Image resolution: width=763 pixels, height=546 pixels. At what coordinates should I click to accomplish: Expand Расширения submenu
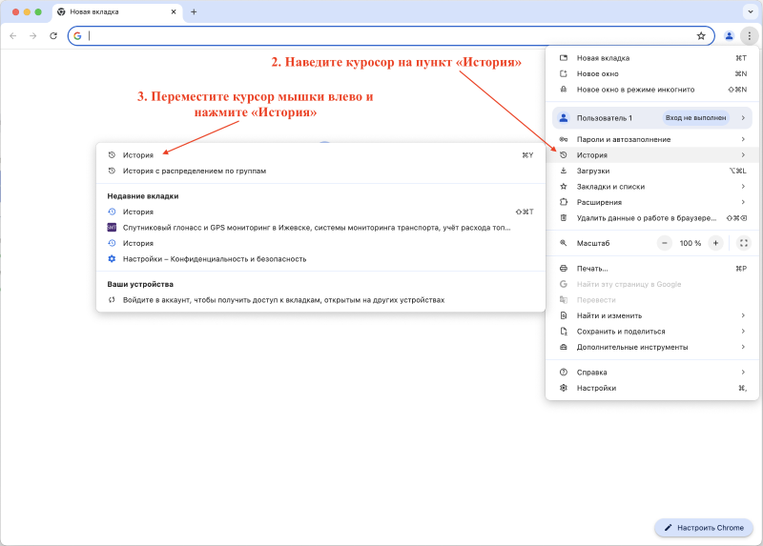pyautogui.click(x=652, y=202)
